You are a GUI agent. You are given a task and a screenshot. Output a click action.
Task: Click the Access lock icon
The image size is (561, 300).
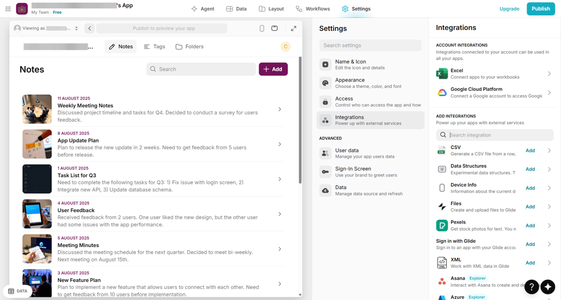pos(325,102)
